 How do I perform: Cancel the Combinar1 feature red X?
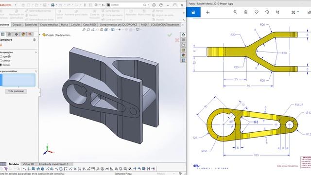pyautogui.click(x=1, y=45)
